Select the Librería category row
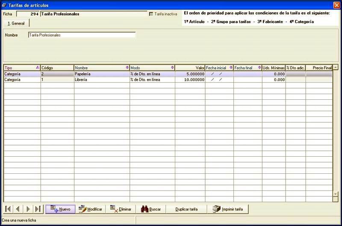The width and height of the screenshot is (342, 226). [168, 80]
